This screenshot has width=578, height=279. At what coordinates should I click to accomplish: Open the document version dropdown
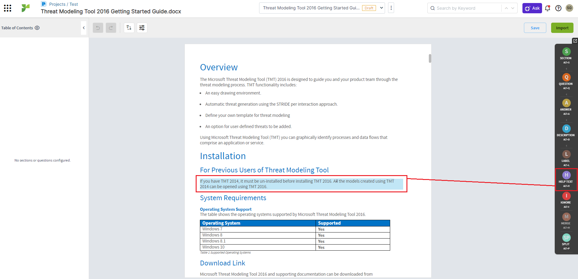[x=382, y=8]
